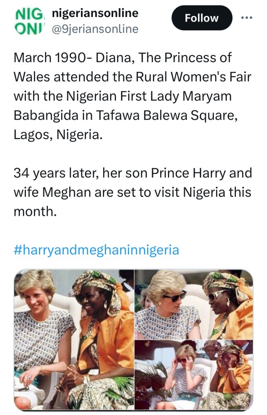Viewport: 267px width, 415px height.
Task: Open the top-right photo with sunglasses
Action: [194, 304]
